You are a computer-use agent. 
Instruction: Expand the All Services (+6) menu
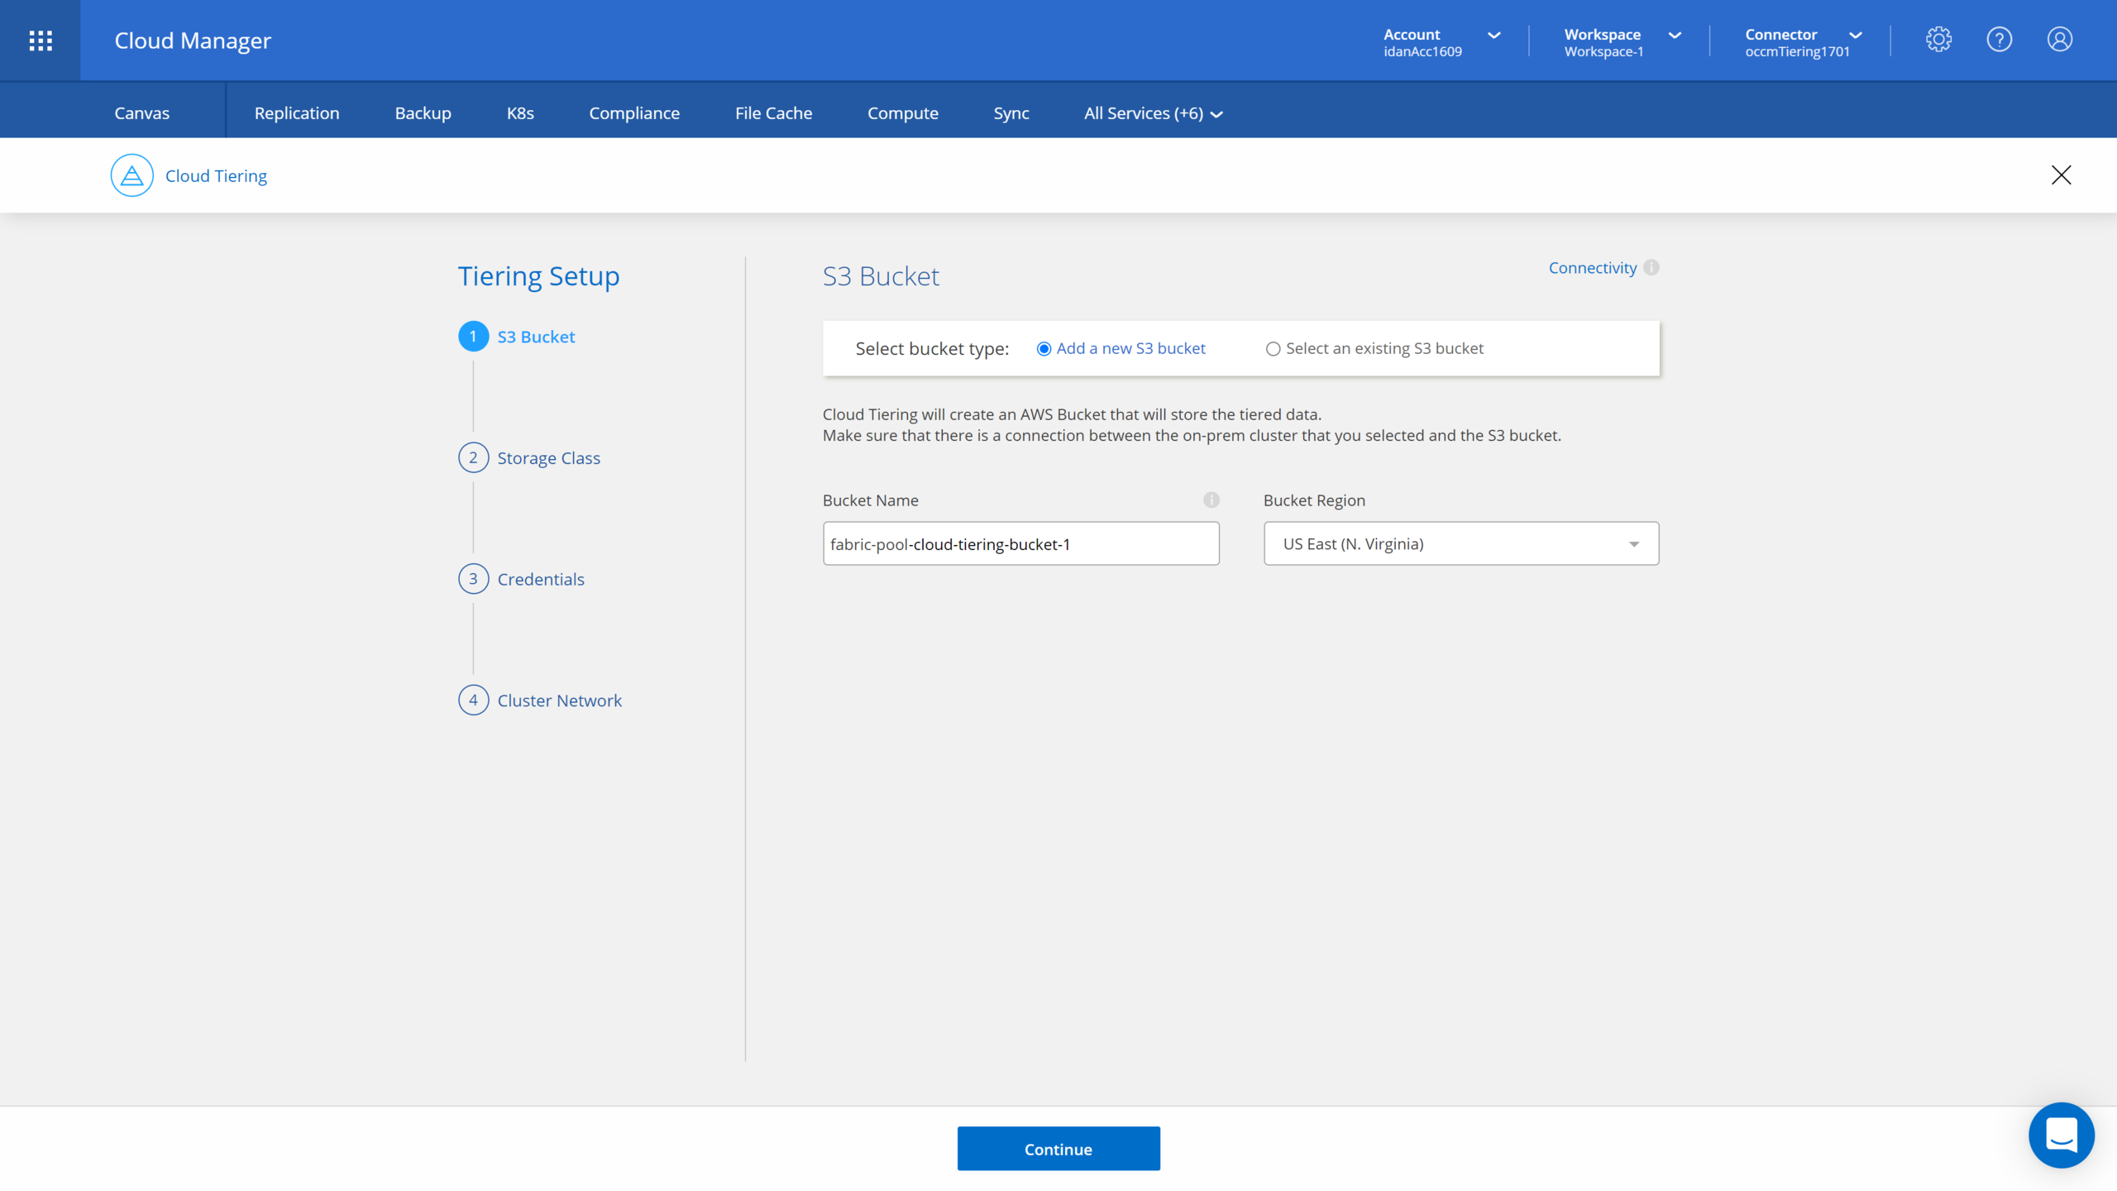[1153, 113]
